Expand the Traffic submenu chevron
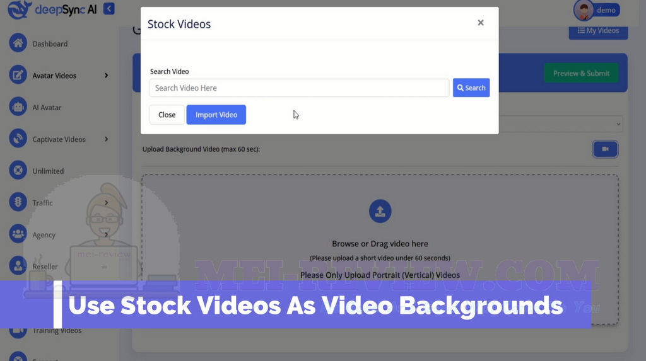 pos(106,202)
